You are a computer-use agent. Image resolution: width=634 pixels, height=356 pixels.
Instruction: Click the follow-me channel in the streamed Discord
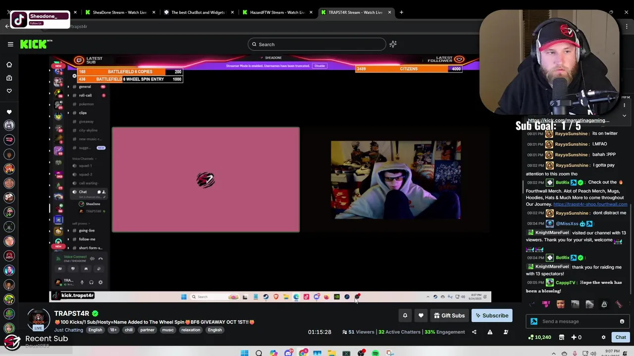(x=87, y=239)
